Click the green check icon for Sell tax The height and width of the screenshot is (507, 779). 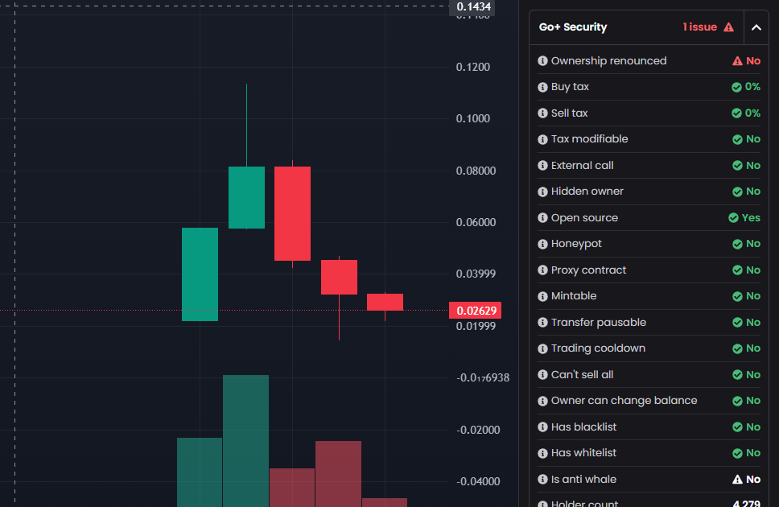pyautogui.click(x=736, y=113)
